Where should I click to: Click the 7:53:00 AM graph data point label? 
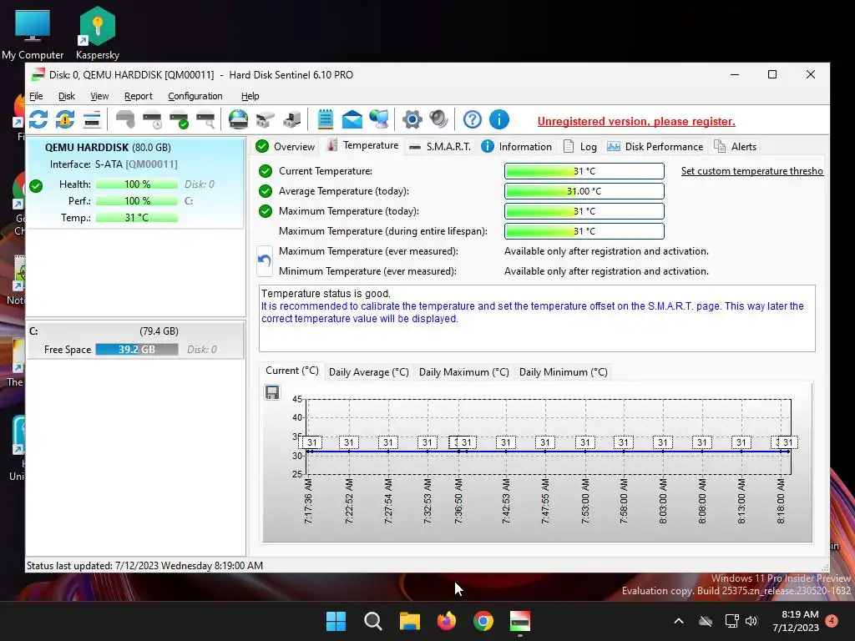click(x=585, y=442)
